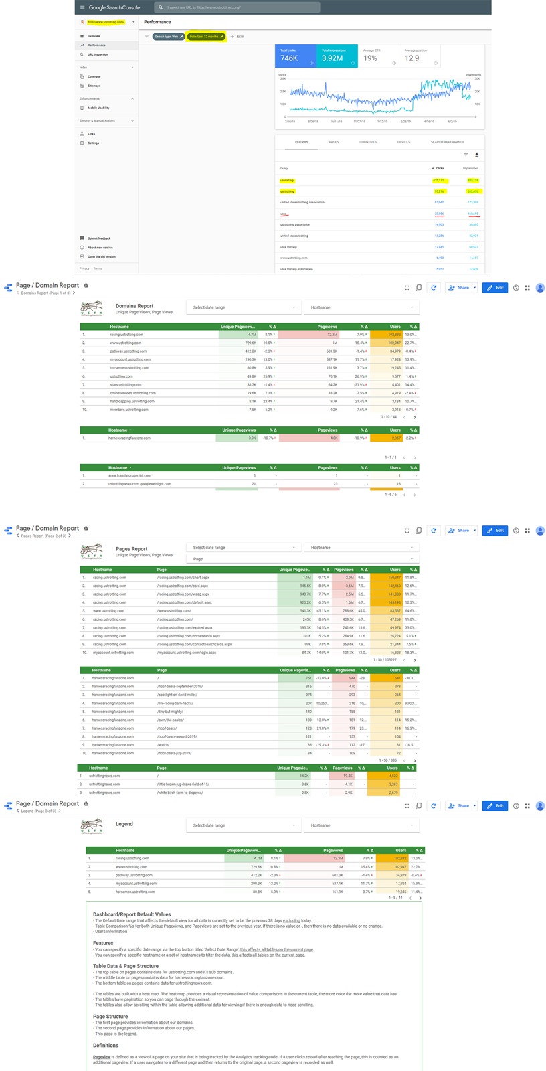This screenshot has width=546, height=1071.
Task: Click the filter icon above the queries table
Action: 466,155
